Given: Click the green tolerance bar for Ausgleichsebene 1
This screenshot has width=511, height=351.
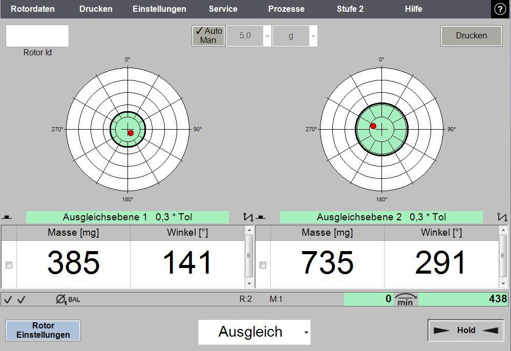Looking at the screenshot, I should pos(128,217).
